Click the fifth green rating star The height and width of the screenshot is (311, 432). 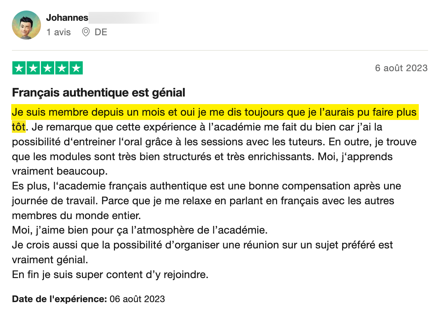[x=76, y=68]
